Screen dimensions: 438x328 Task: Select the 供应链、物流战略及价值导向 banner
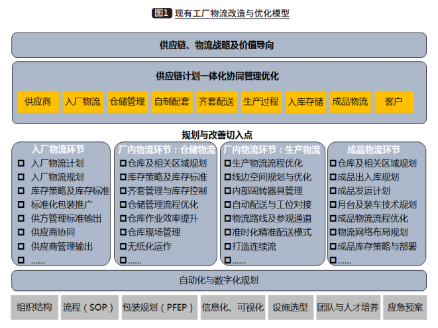click(x=219, y=45)
